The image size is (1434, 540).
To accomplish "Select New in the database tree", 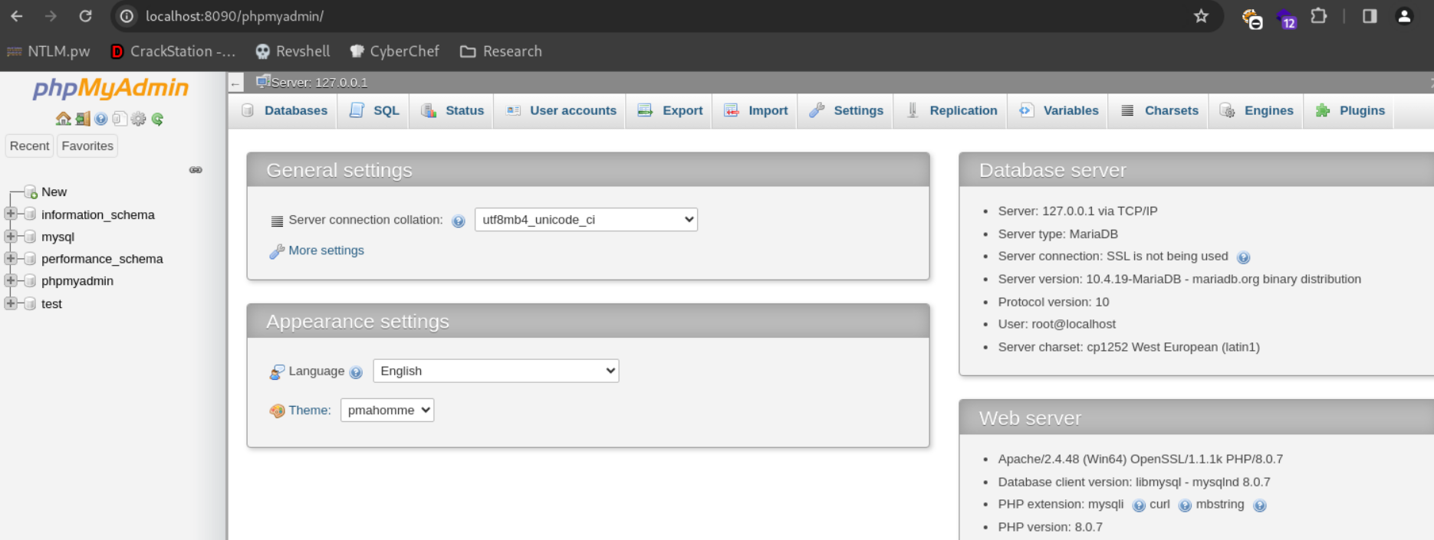I will click(x=54, y=191).
